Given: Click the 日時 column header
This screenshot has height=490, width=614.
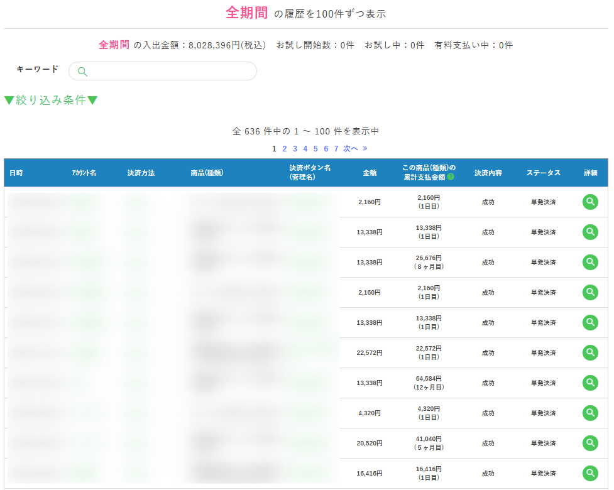Looking at the screenshot, I should coord(16,173).
